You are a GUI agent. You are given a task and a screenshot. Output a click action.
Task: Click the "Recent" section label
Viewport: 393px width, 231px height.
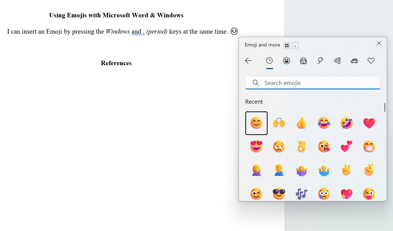point(254,102)
